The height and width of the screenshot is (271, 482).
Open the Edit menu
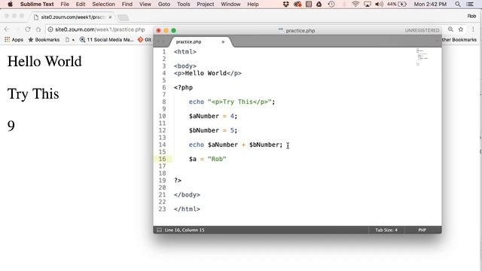click(x=81, y=4)
